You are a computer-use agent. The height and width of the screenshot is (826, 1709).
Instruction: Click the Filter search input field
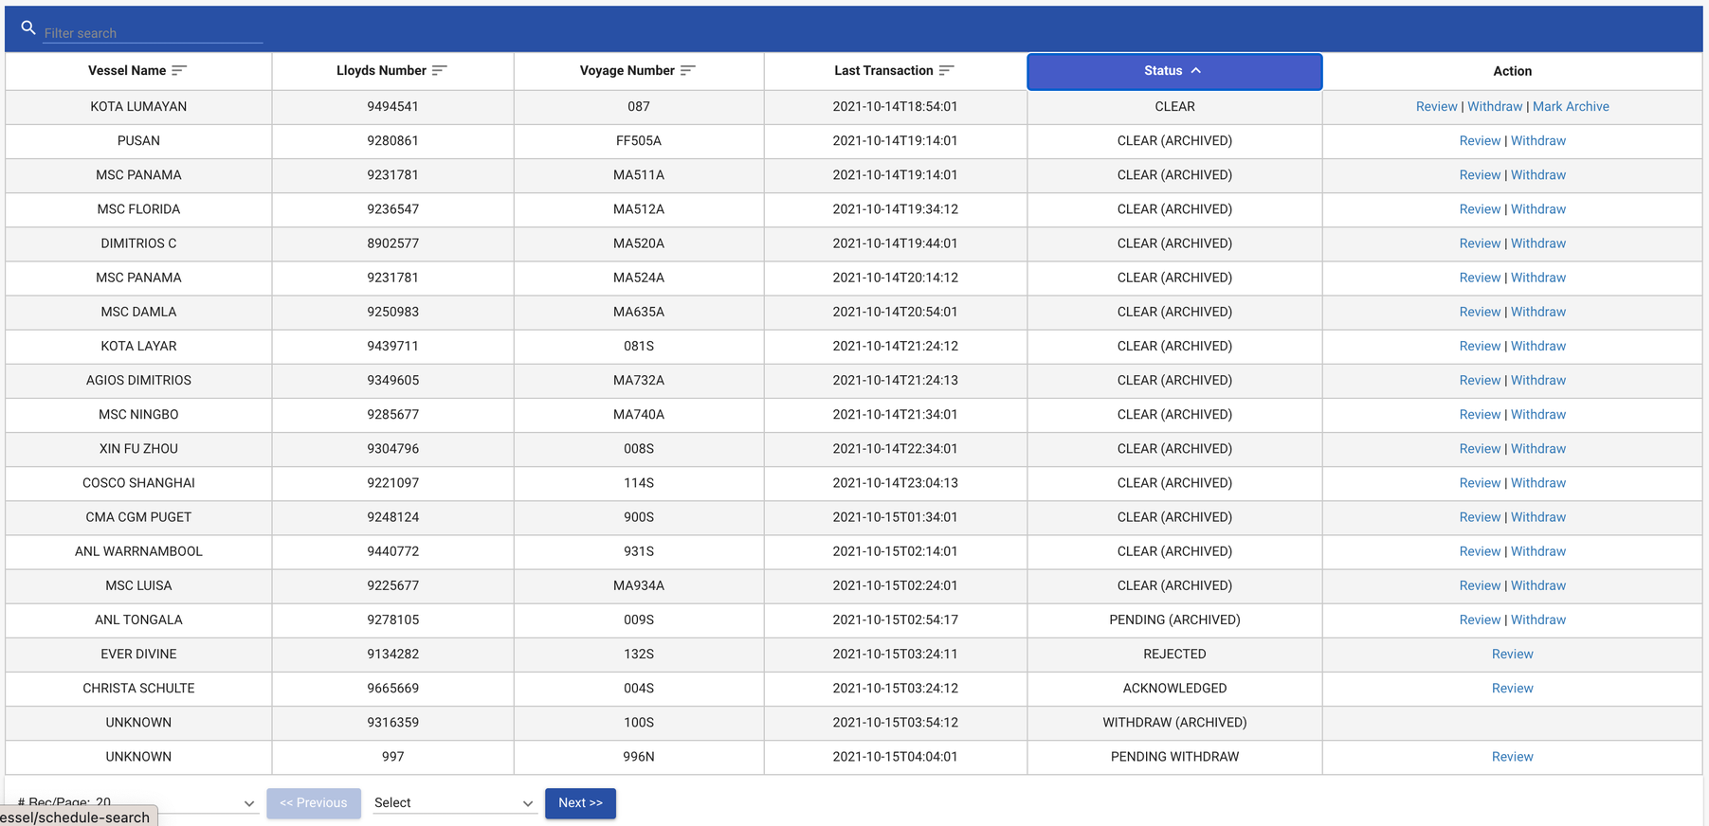pyautogui.click(x=153, y=33)
